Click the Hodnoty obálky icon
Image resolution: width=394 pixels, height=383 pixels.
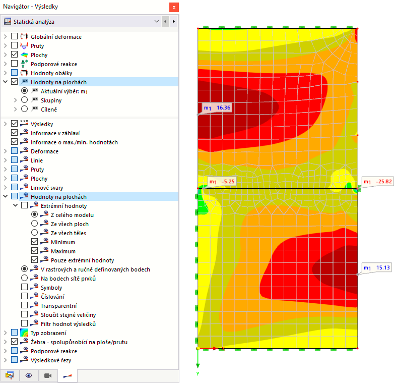[24, 73]
